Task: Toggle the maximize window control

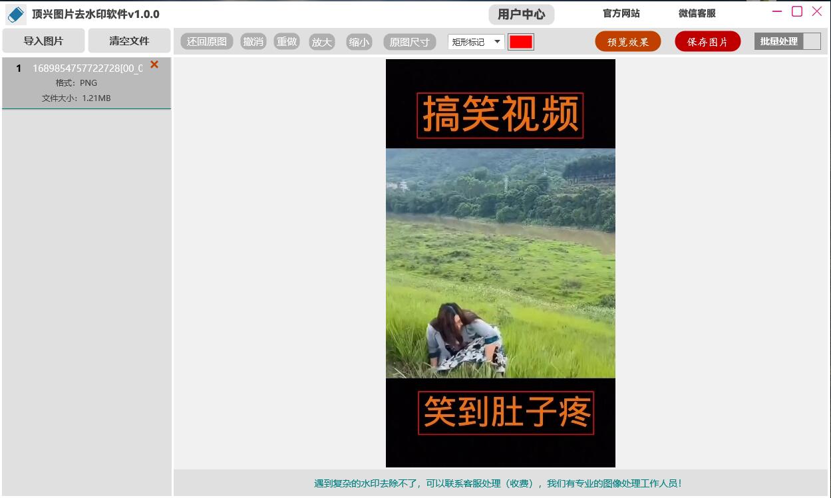Action: coord(796,11)
